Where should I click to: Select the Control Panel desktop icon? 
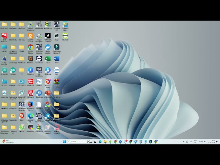(22, 81)
